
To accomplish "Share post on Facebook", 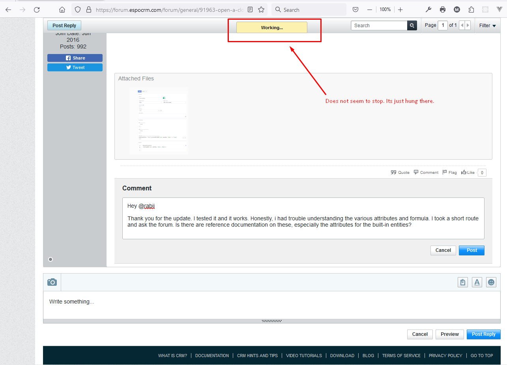I will (75, 58).
